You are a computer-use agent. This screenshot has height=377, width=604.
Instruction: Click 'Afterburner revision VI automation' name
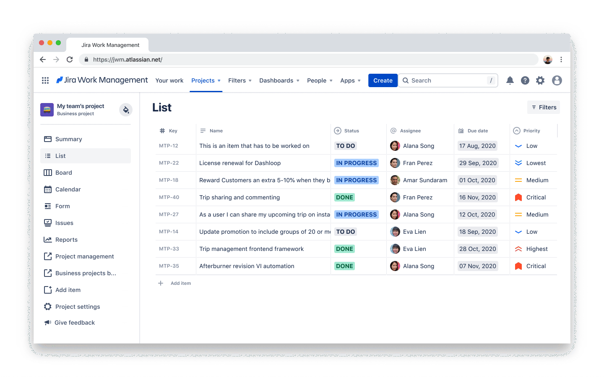point(247,266)
